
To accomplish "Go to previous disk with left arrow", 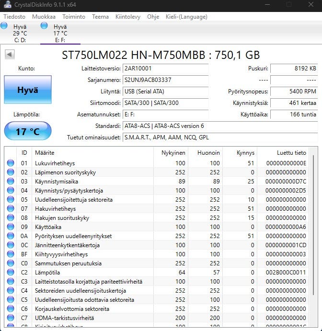I will (10, 55).
